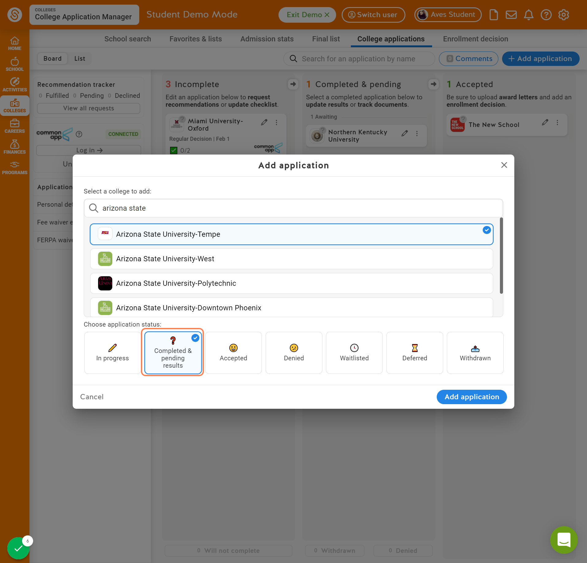The height and width of the screenshot is (563, 587).
Task: Select the Accepted status option
Action: 233,353
